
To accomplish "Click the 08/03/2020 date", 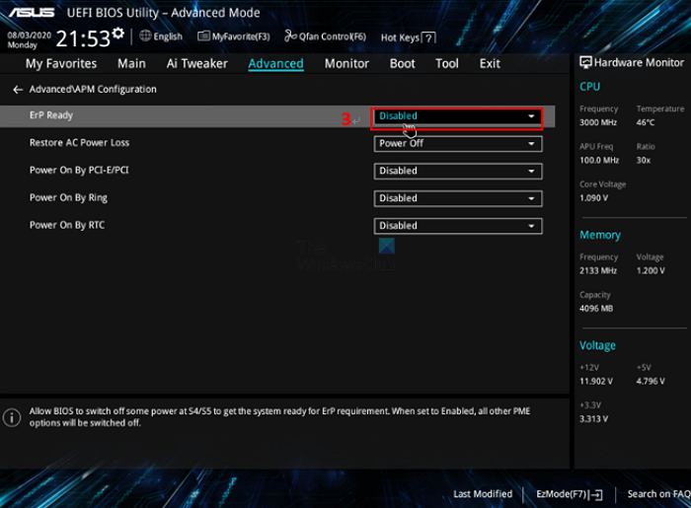I will (29, 36).
